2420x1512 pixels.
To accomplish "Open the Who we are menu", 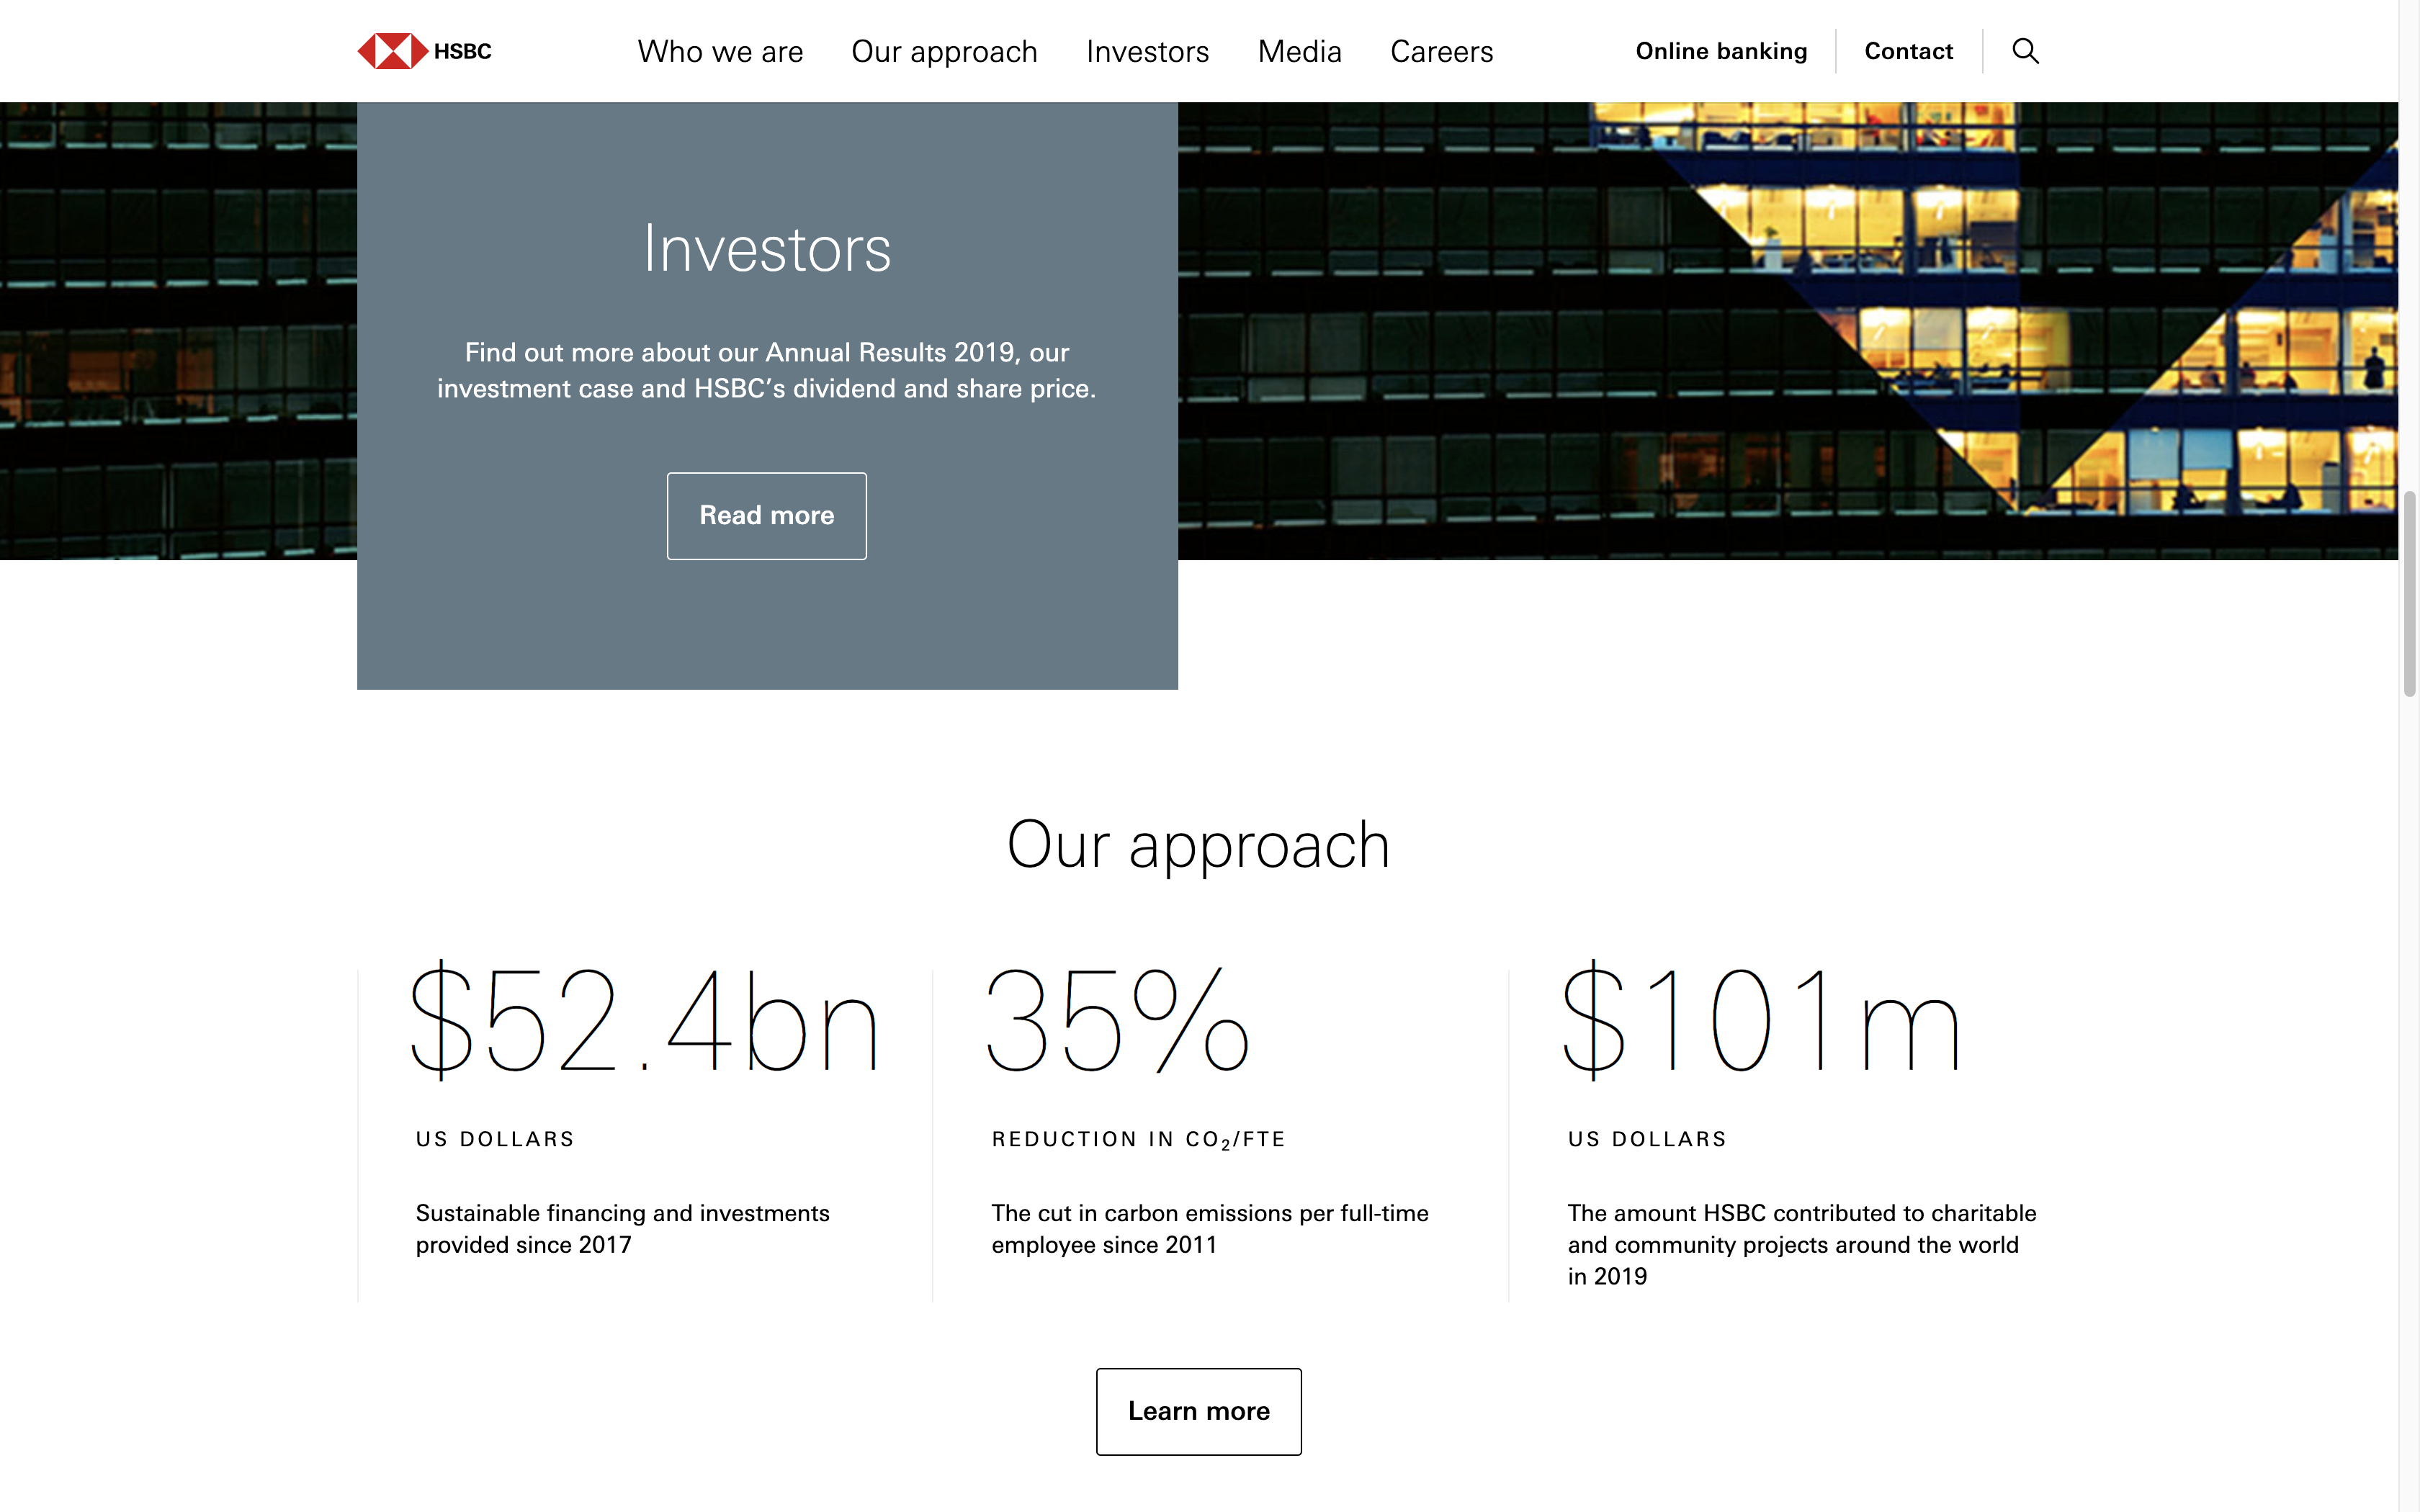I will click(720, 52).
